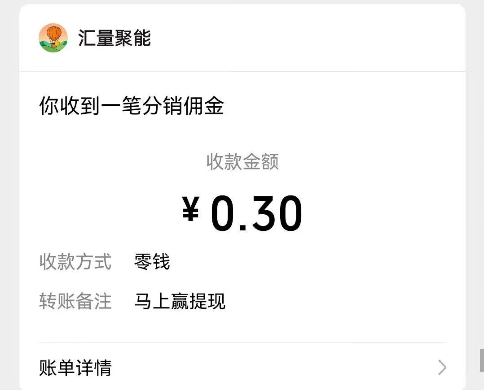The image size is (484, 390).
Task: Open the 汇量聚能 account name
Action: (114, 38)
